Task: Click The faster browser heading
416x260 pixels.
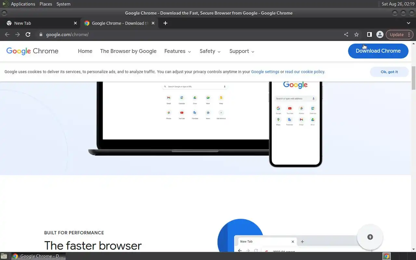Action: (x=93, y=246)
